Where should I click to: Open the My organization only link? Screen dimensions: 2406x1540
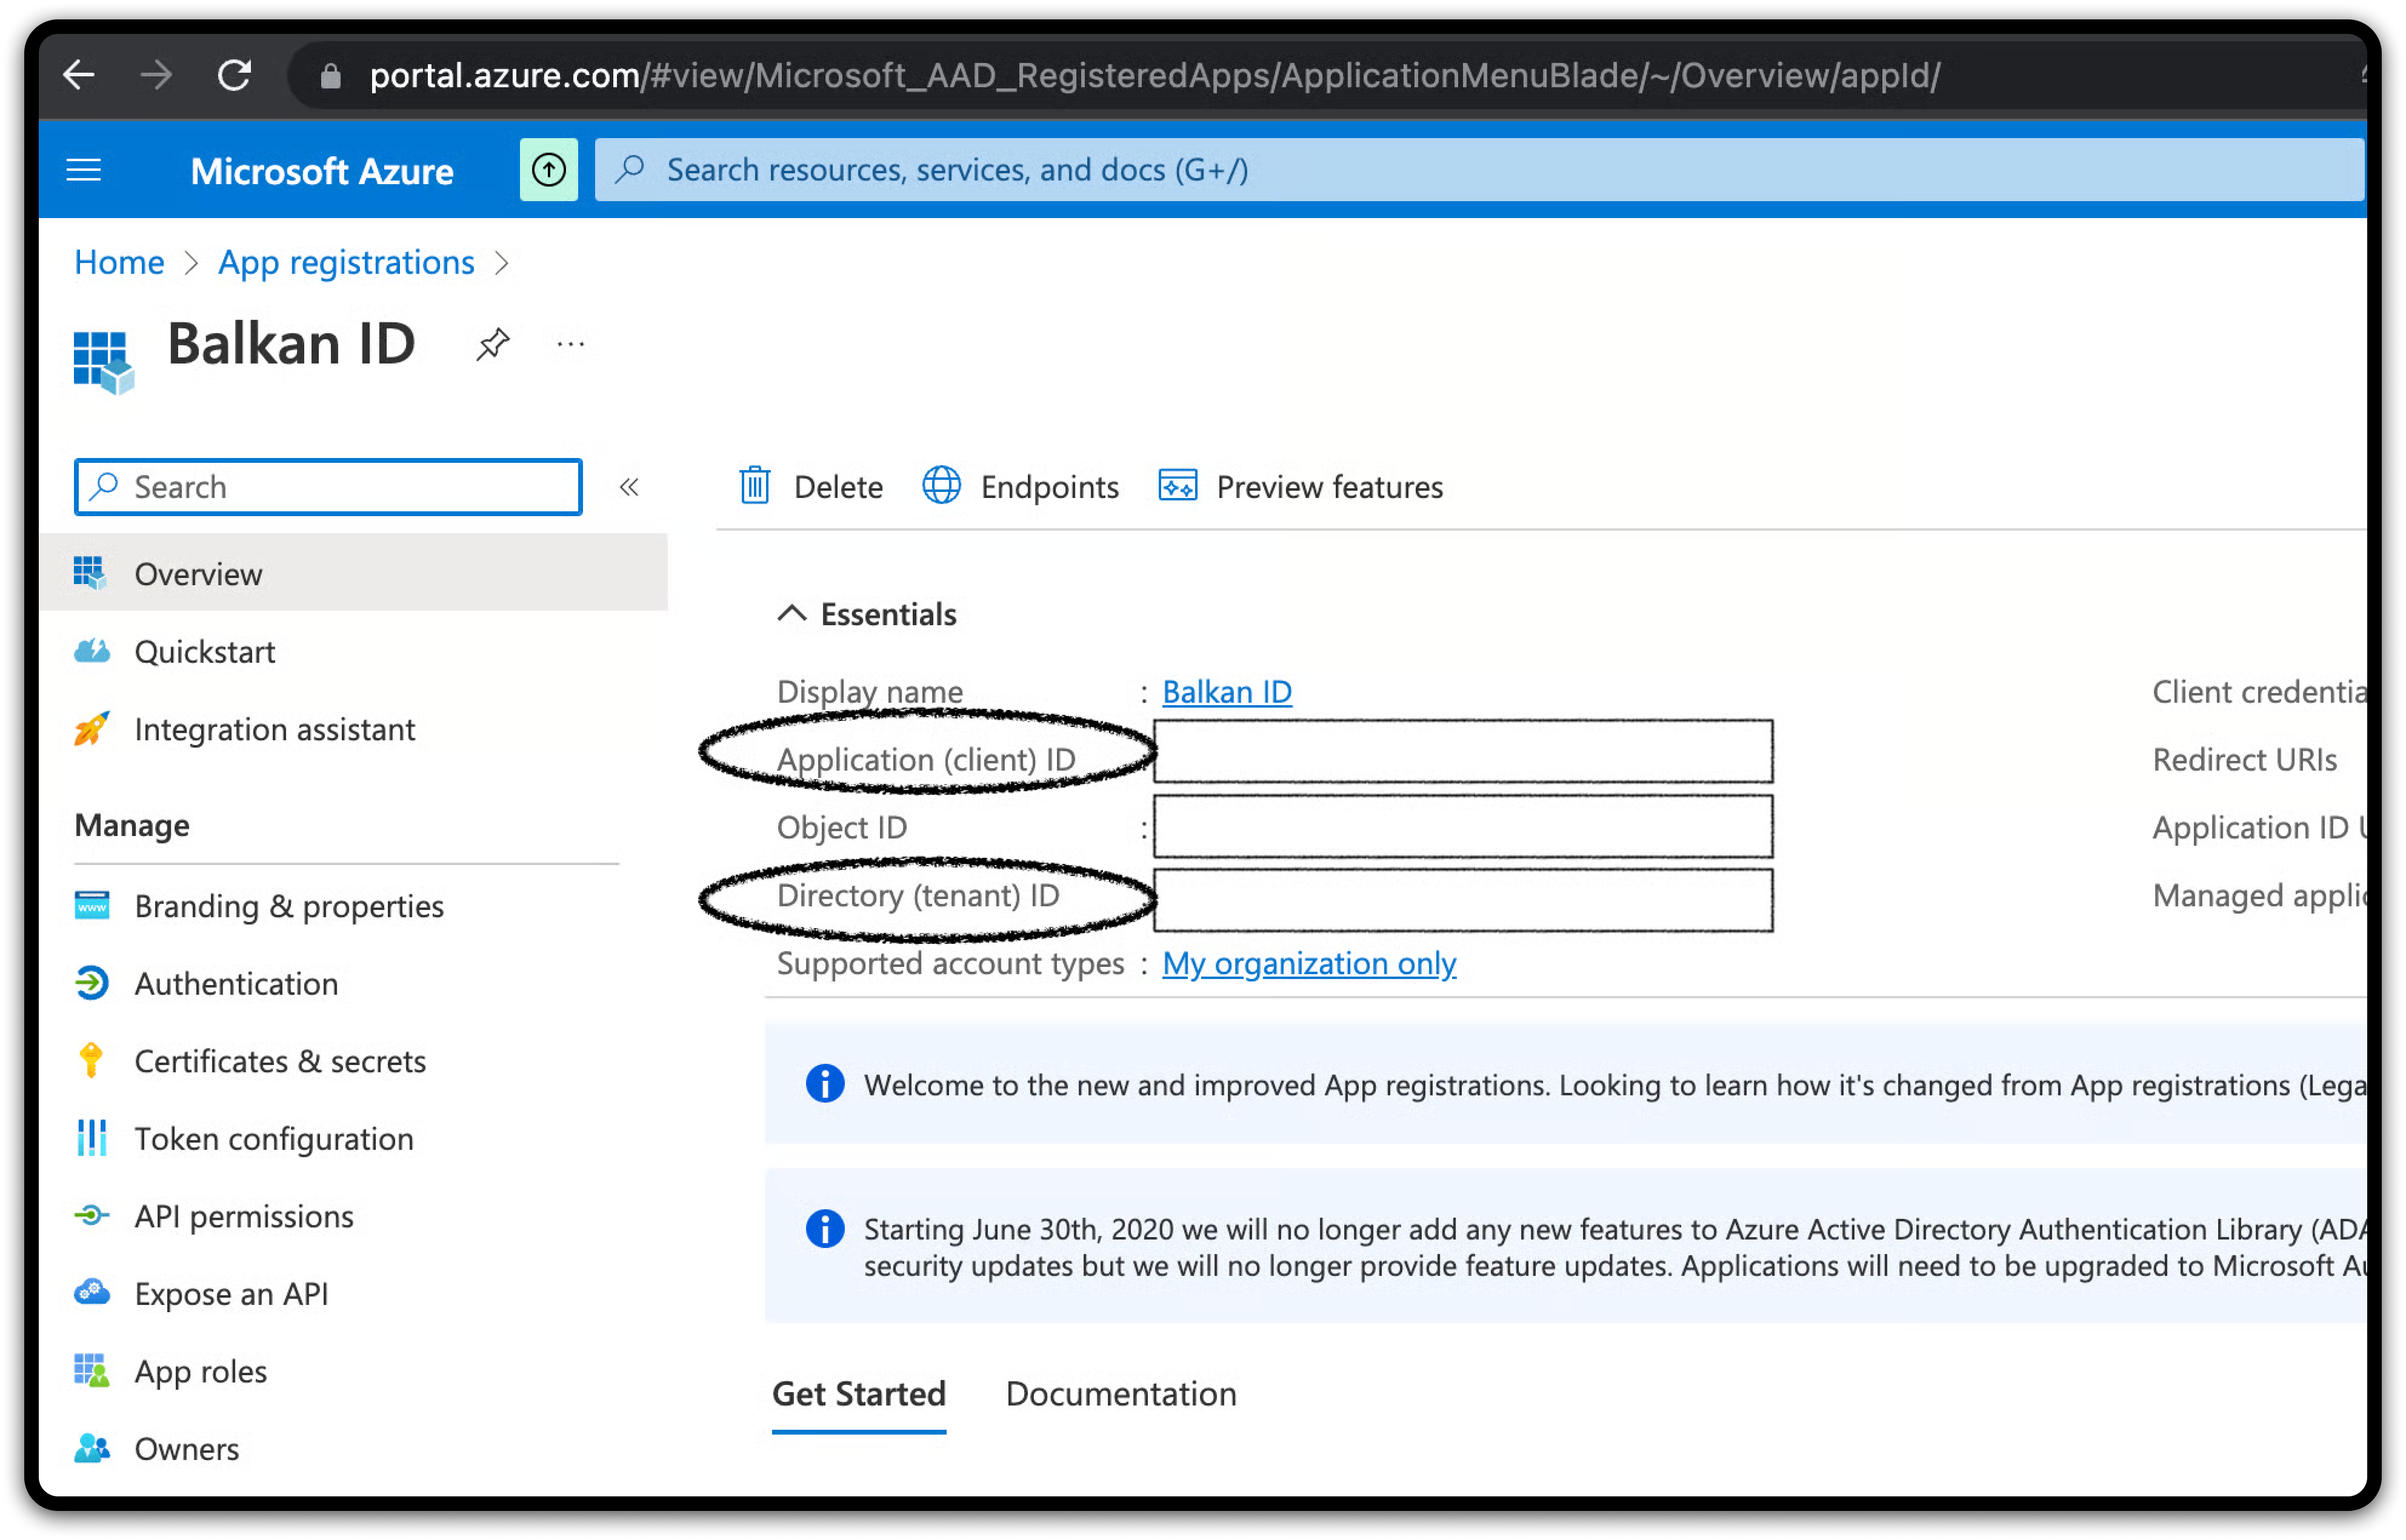[1308, 963]
